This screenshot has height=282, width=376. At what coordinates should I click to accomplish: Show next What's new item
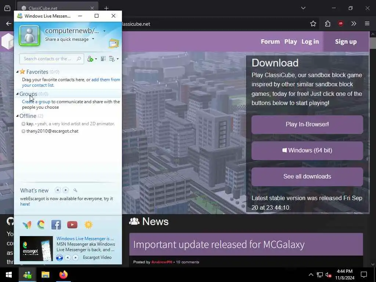point(65,190)
